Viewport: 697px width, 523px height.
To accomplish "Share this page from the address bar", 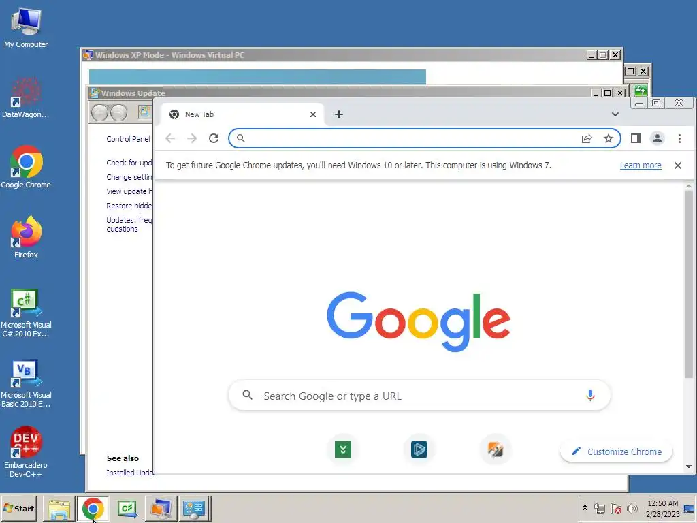I will click(x=587, y=138).
